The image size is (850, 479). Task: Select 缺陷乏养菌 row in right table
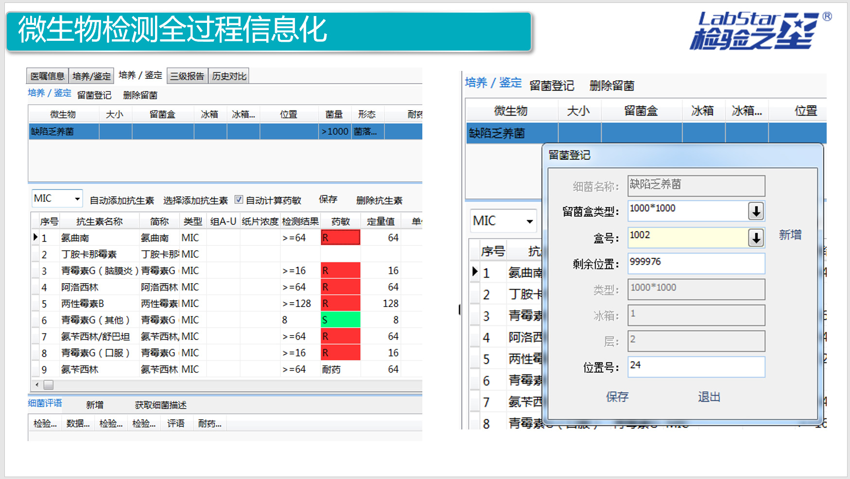point(646,133)
